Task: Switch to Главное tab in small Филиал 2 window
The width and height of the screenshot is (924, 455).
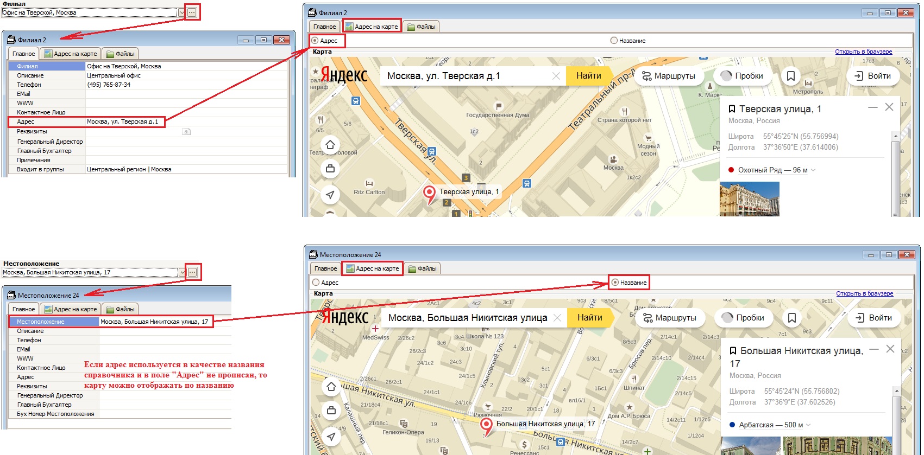Action: [23, 54]
